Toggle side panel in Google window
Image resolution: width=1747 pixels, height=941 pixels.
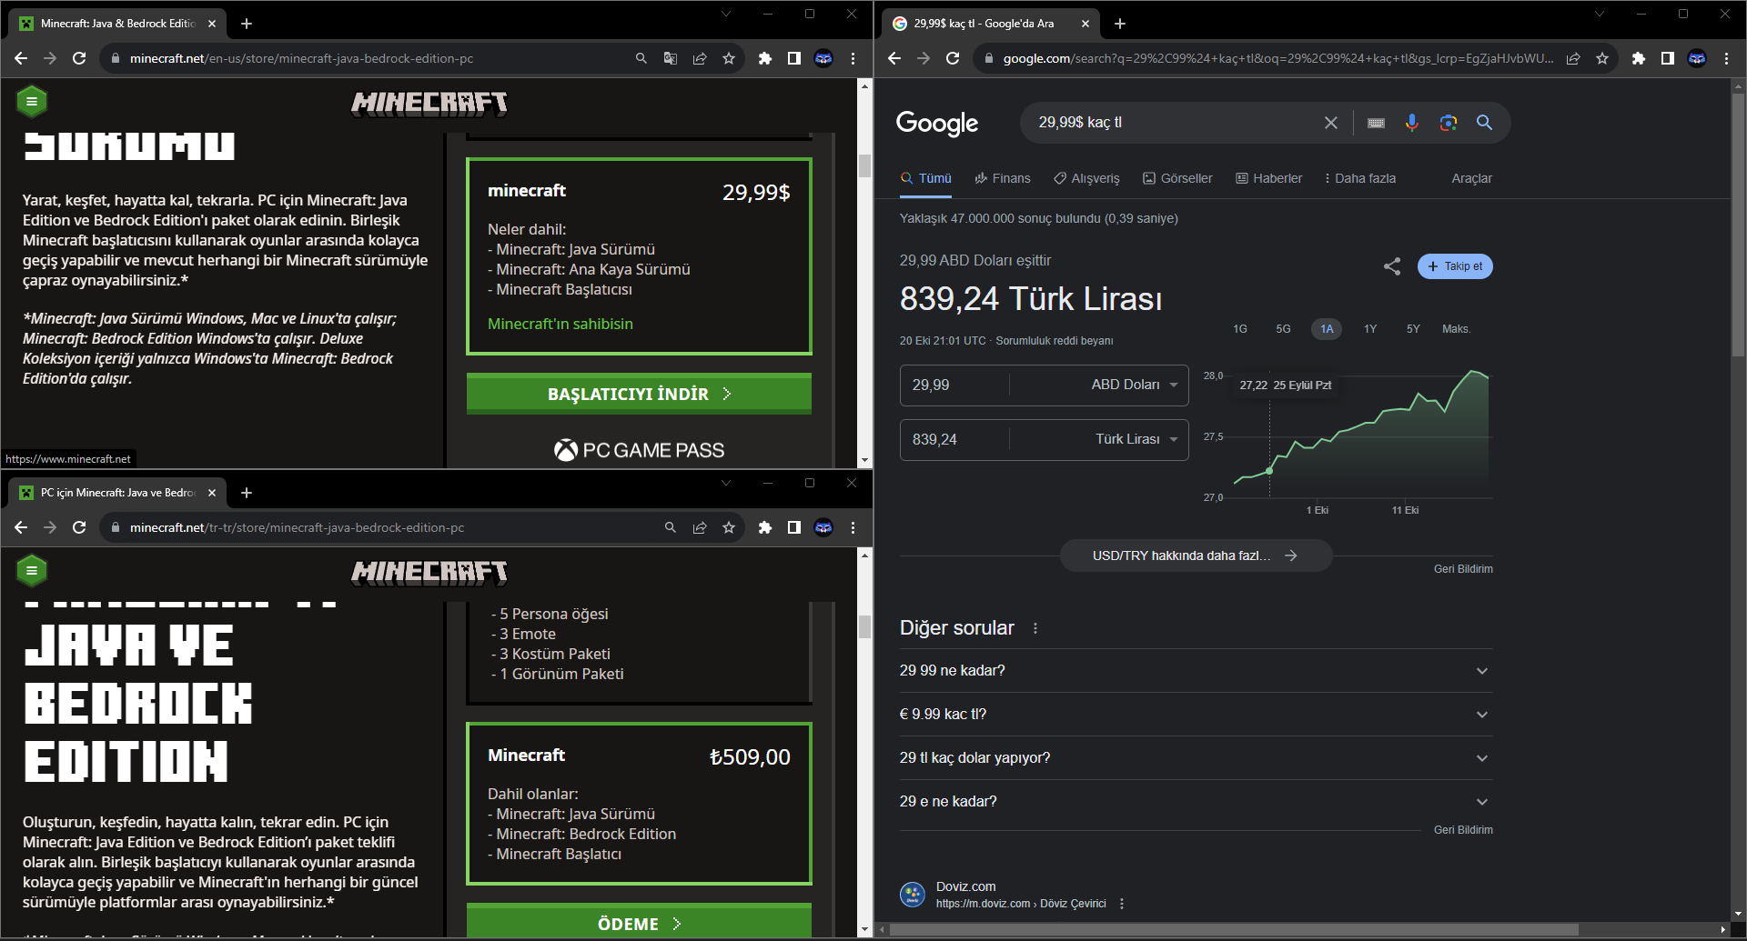[x=1668, y=58]
